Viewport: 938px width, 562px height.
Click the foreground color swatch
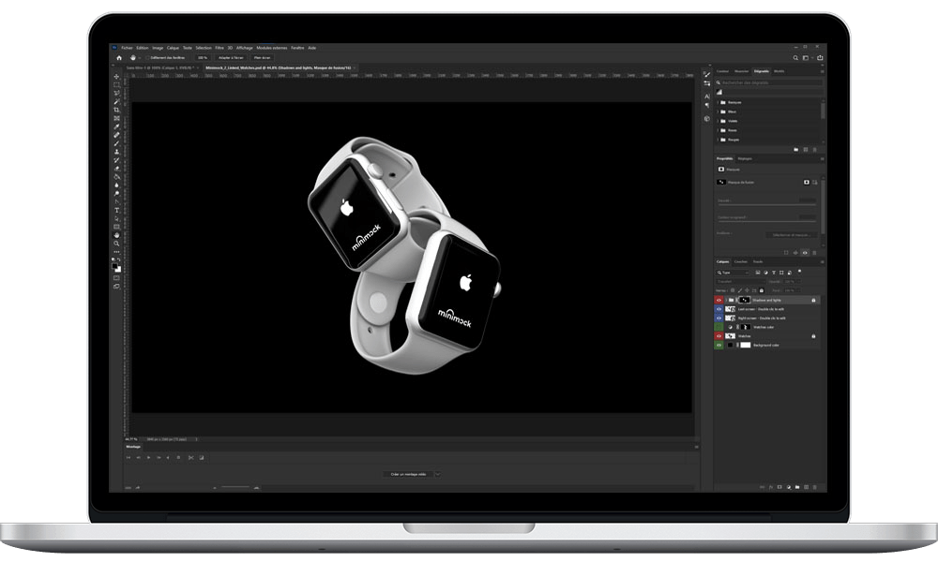click(115, 266)
